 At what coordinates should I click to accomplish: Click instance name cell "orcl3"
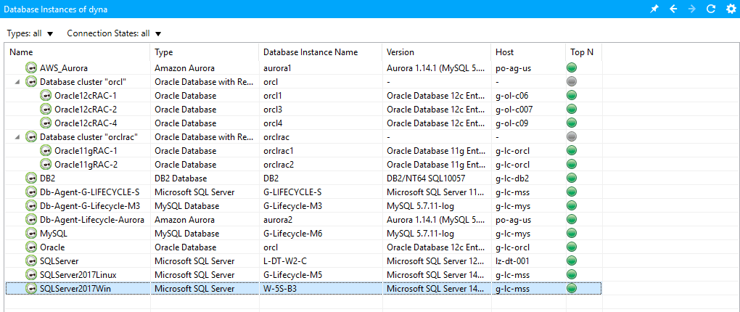click(x=272, y=110)
